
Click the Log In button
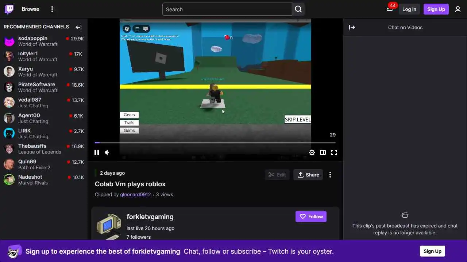[x=409, y=9]
